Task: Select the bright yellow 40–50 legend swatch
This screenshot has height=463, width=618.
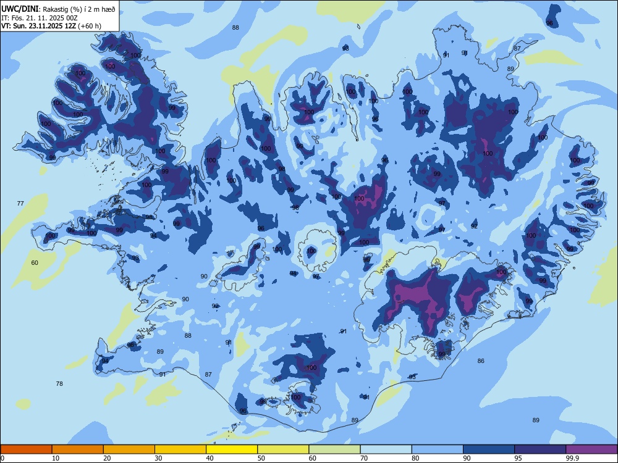Action: (232, 449)
